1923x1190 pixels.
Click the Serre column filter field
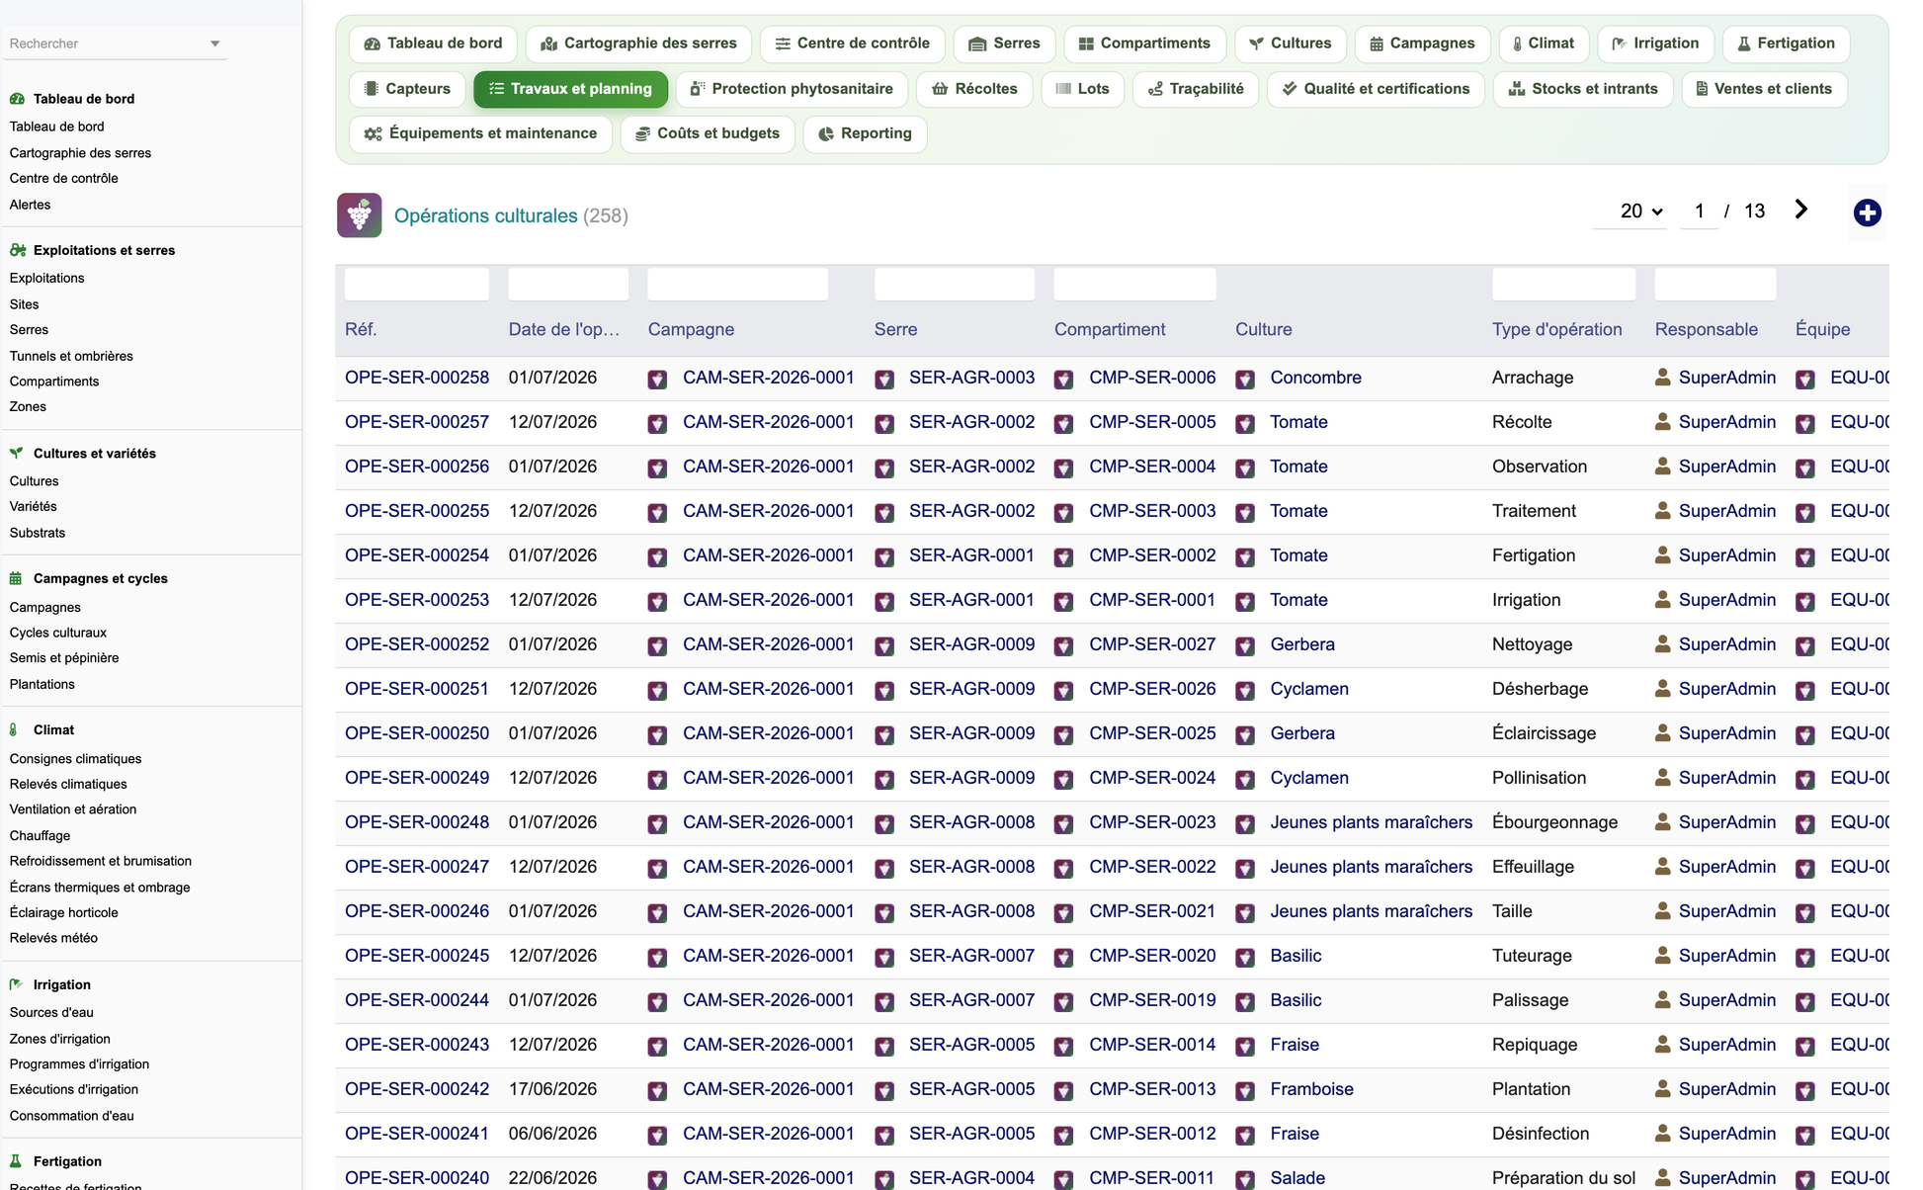(x=955, y=285)
